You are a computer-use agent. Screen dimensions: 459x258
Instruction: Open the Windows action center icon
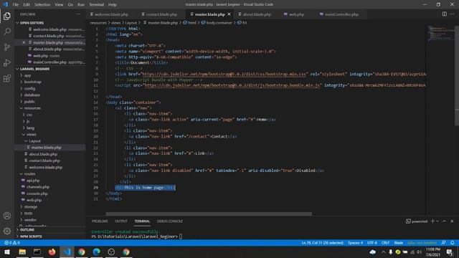(x=450, y=252)
